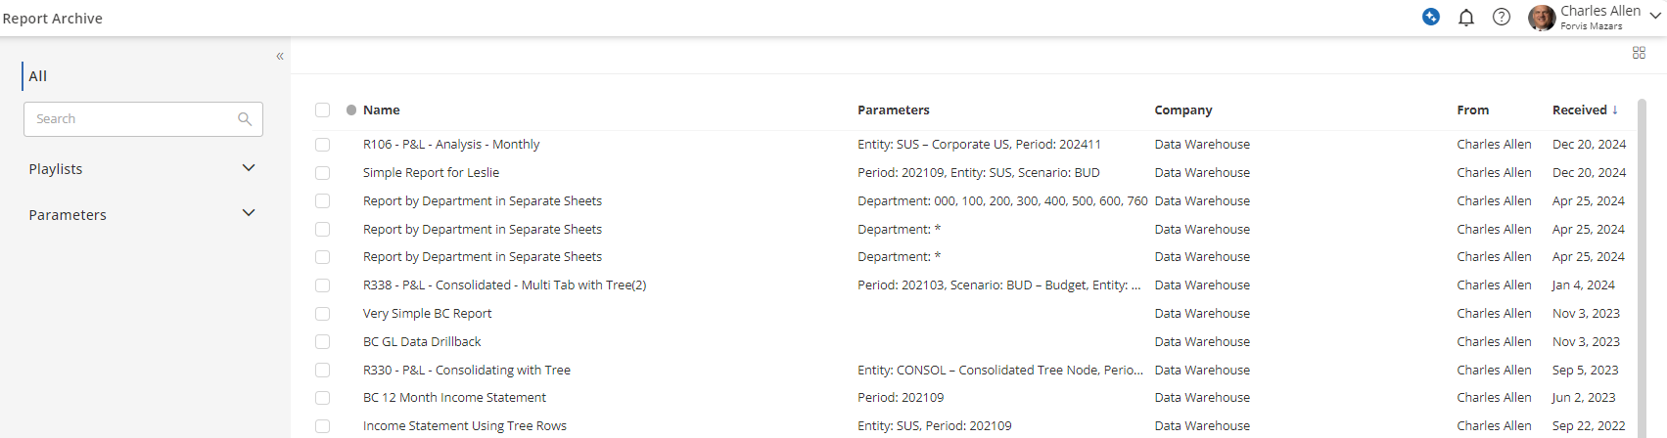Click Charles Allen's profile avatar
Viewport: 1667px width, 438px height.
click(x=1542, y=18)
